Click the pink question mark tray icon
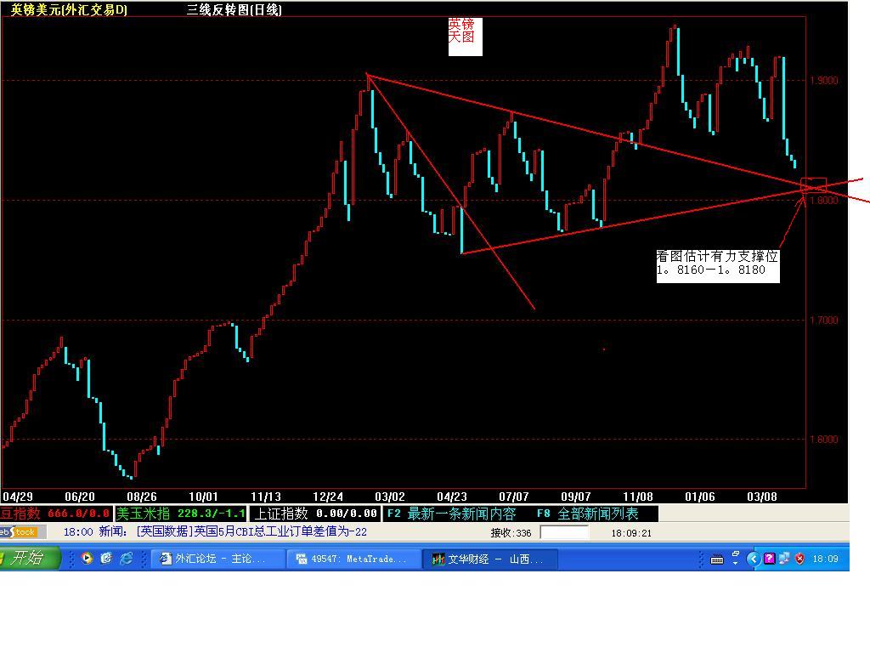 pyautogui.click(x=769, y=559)
